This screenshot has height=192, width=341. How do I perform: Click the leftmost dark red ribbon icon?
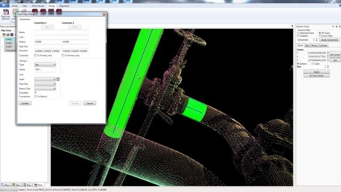click(35, 11)
